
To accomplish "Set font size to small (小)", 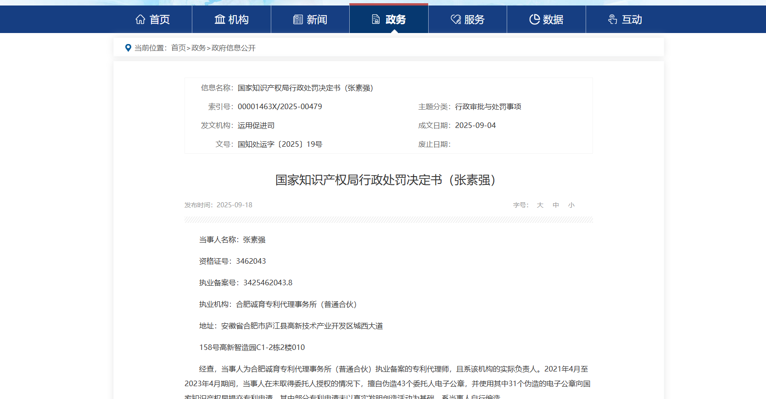I will click(x=571, y=205).
